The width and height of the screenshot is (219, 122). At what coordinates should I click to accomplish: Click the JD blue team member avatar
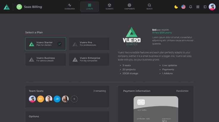tap(57, 99)
